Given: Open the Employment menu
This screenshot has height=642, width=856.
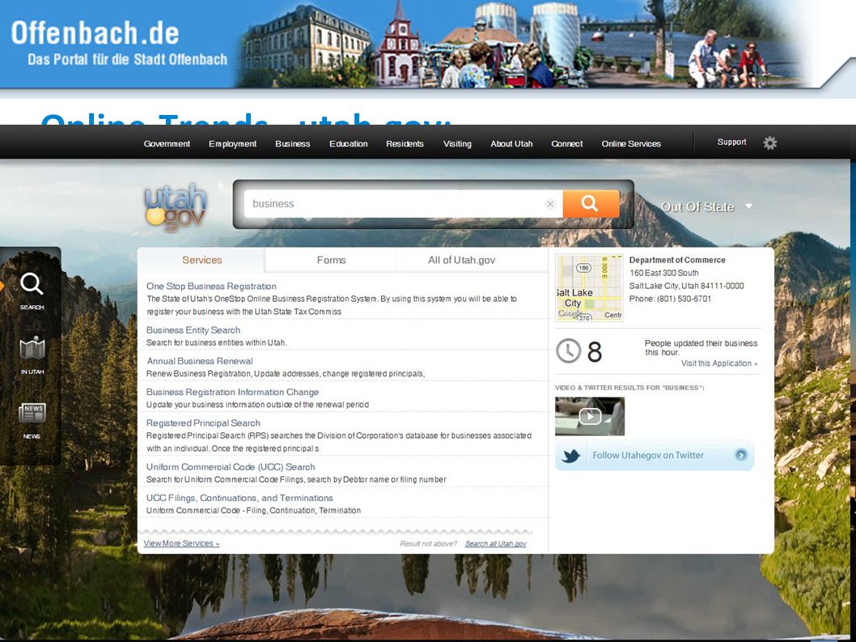Looking at the screenshot, I should click(x=232, y=143).
